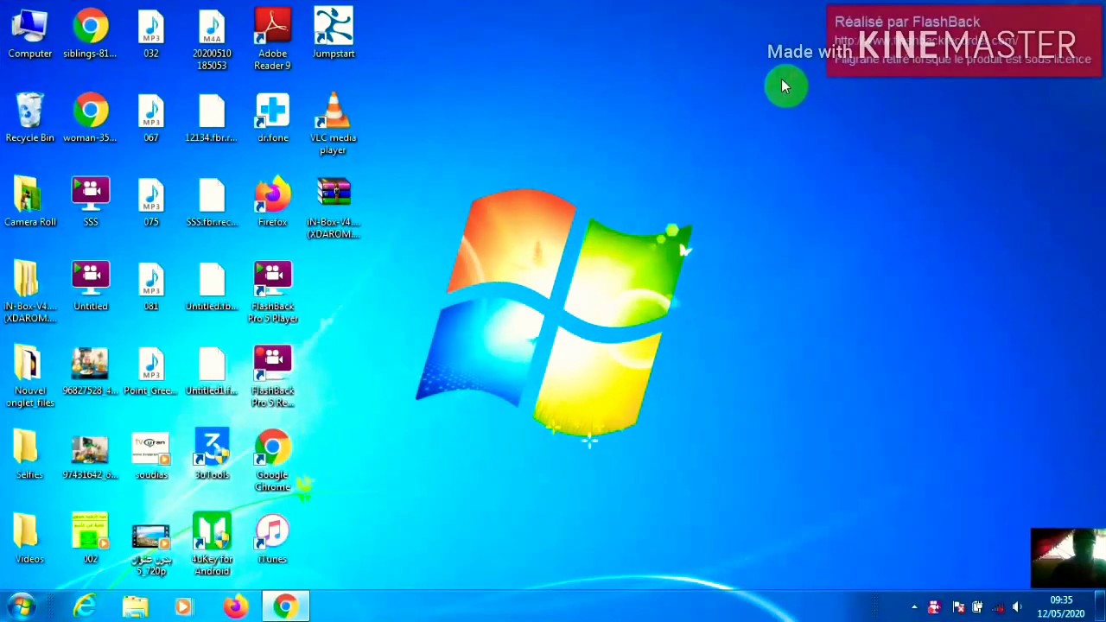The height and width of the screenshot is (622, 1106).
Task: Launch iTunes from the desktop
Action: click(x=272, y=540)
